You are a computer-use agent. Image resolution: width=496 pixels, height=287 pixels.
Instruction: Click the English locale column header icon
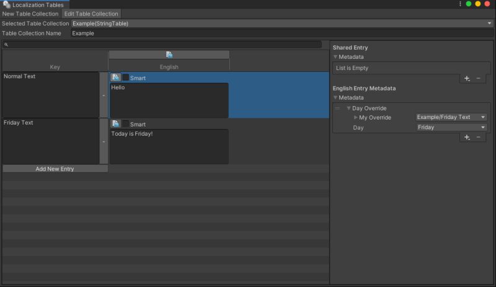point(169,55)
